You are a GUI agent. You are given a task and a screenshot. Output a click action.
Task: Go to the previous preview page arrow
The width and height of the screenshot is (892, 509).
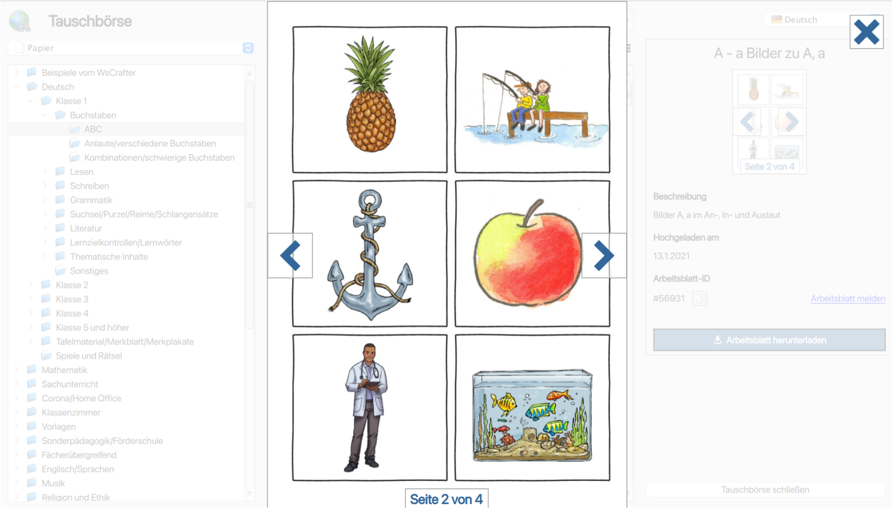point(291,255)
